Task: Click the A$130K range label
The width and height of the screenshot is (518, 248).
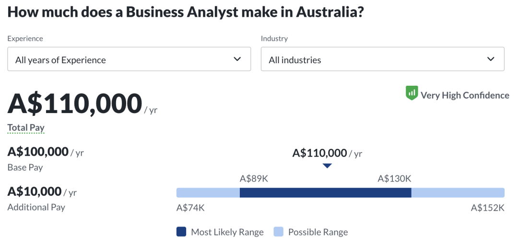Action: pyautogui.click(x=394, y=179)
